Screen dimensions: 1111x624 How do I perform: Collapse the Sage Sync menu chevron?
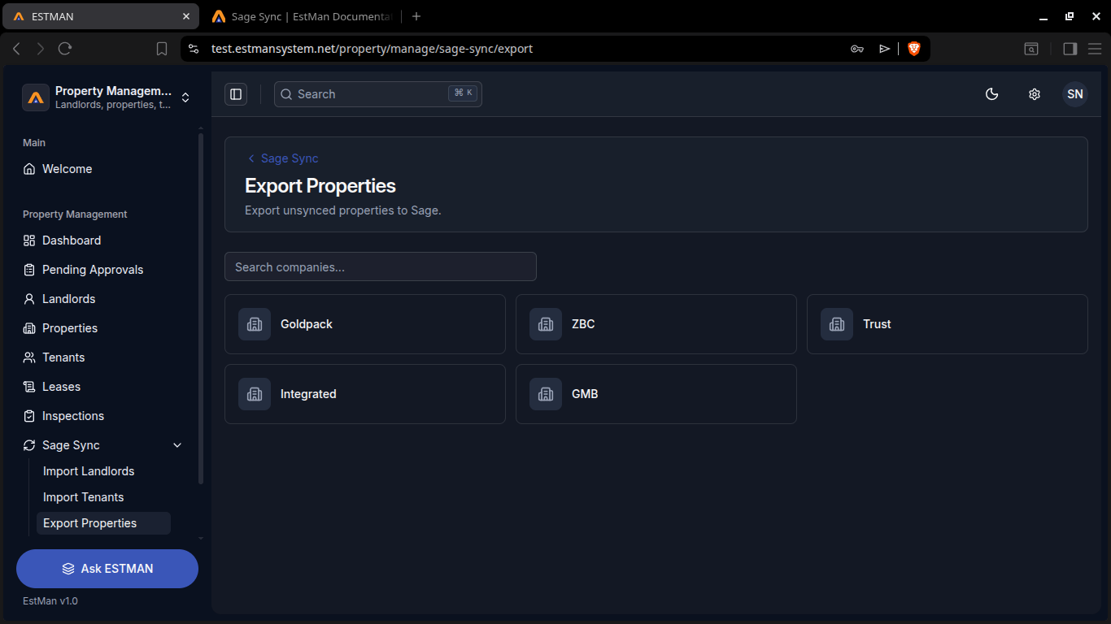(177, 445)
